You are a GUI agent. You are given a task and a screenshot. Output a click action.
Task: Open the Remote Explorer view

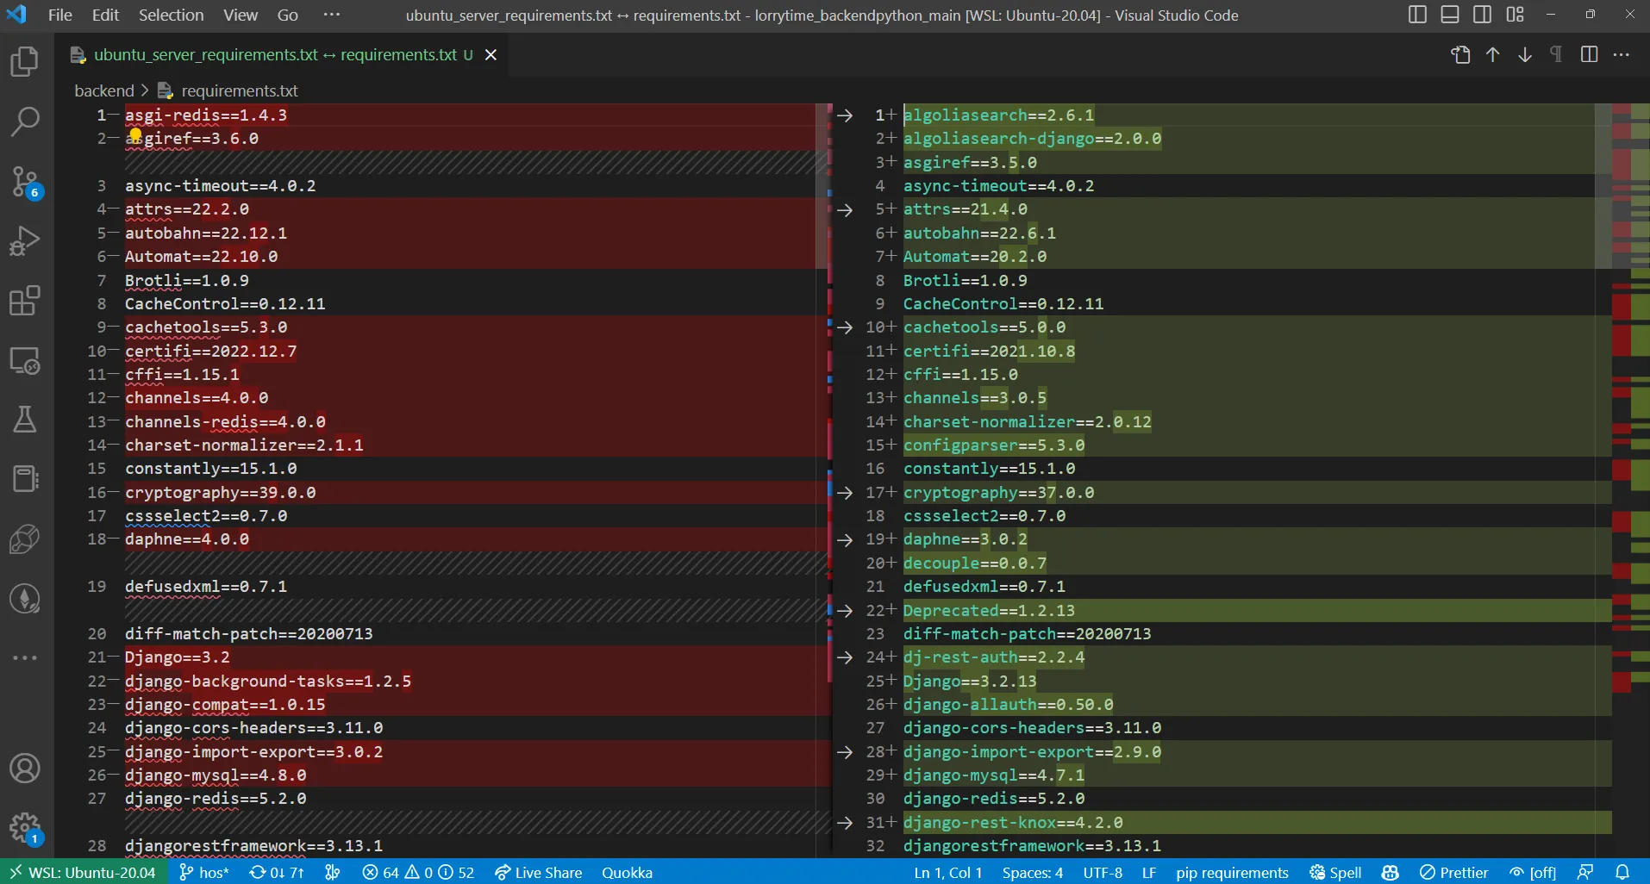25,360
